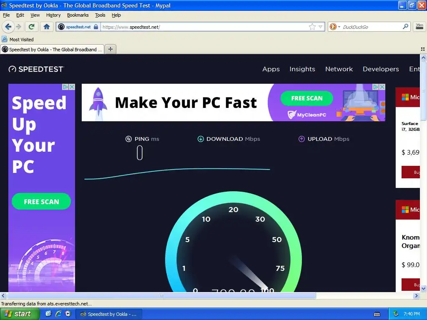The width and height of the screenshot is (427, 320).
Task: Open the Help menu
Action: [116, 15]
